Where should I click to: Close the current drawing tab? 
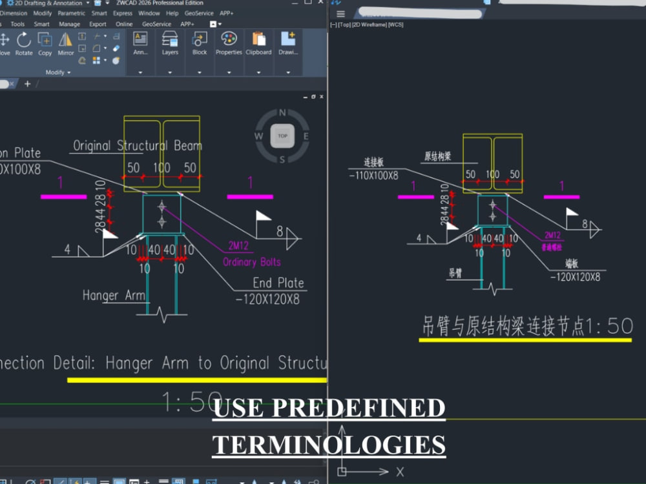coord(12,84)
